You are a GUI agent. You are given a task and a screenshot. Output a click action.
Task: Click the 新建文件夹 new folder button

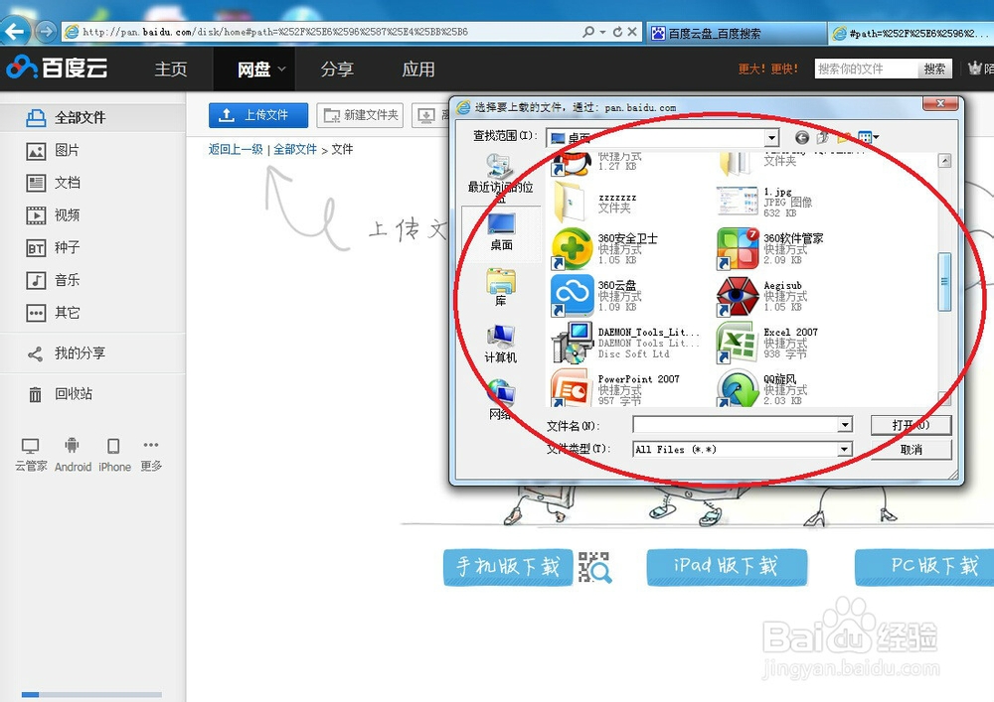click(x=360, y=115)
